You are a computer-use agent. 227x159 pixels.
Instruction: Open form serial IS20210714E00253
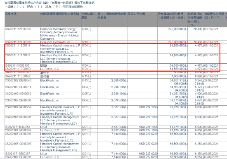pyautogui.click(x=17, y=127)
